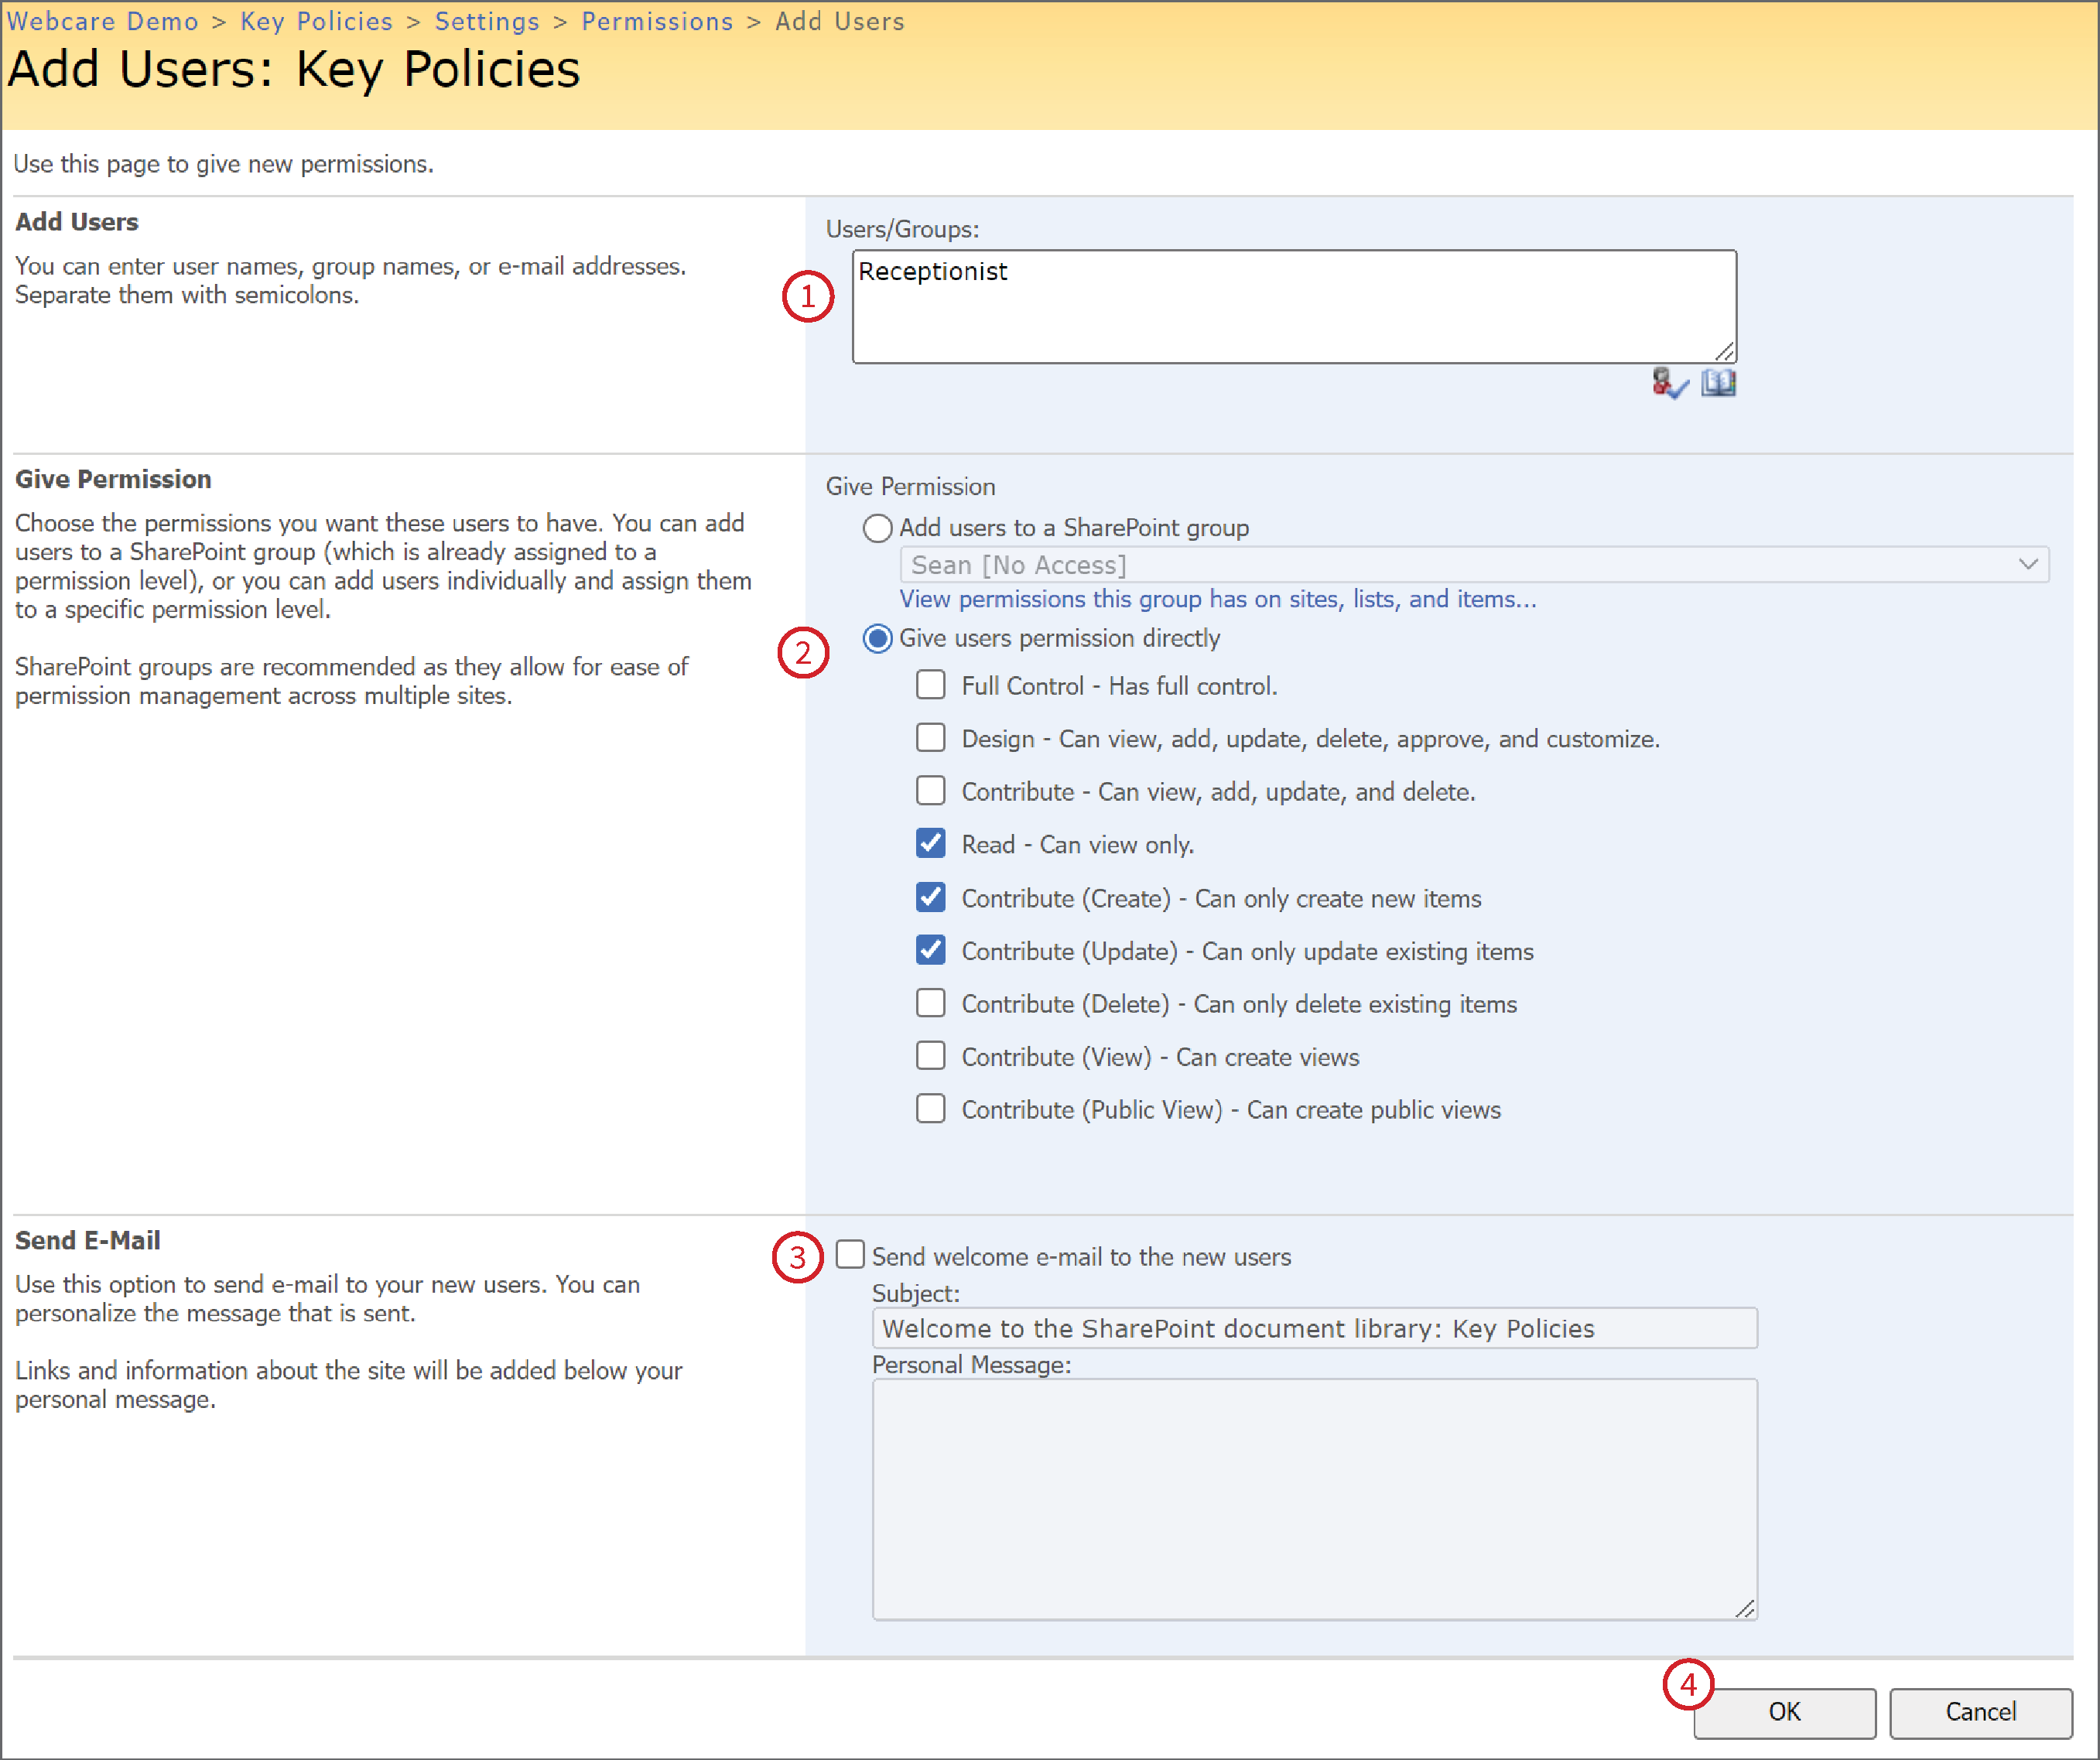Screen dimensions: 2100x1760
Task: Enable Contribute (Public View) checkbox
Action: [930, 1109]
